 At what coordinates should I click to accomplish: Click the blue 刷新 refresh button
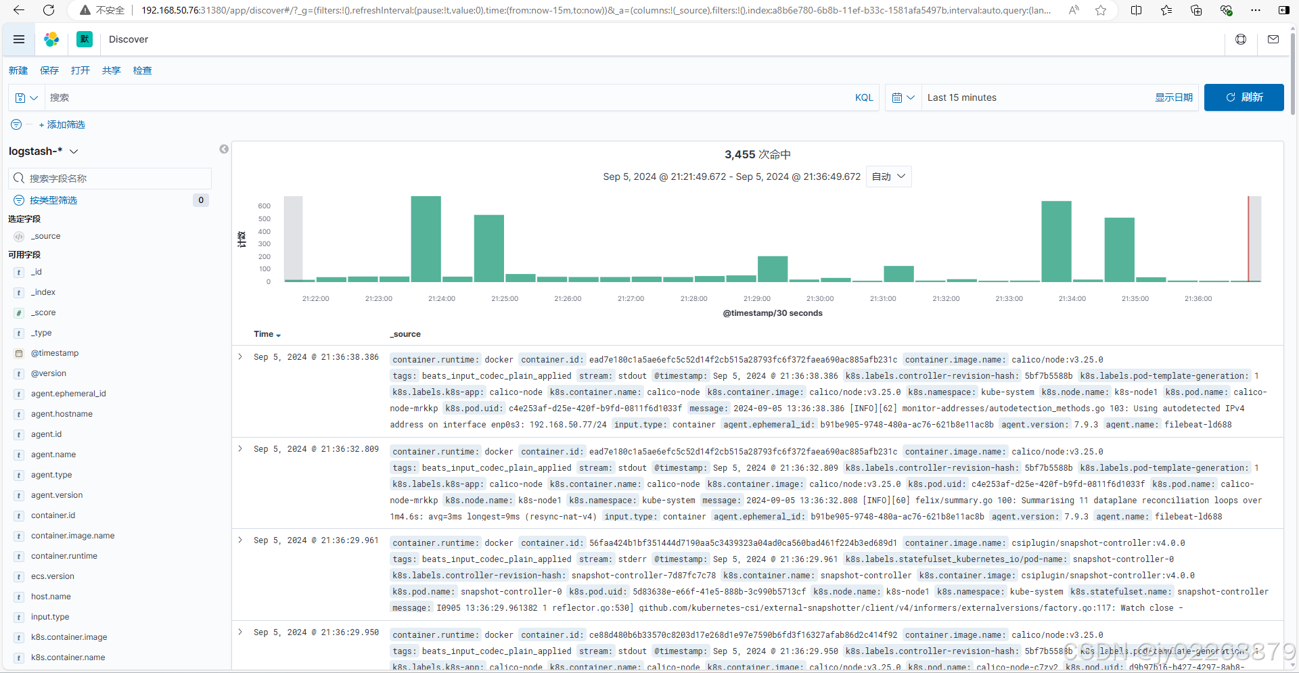click(1244, 97)
